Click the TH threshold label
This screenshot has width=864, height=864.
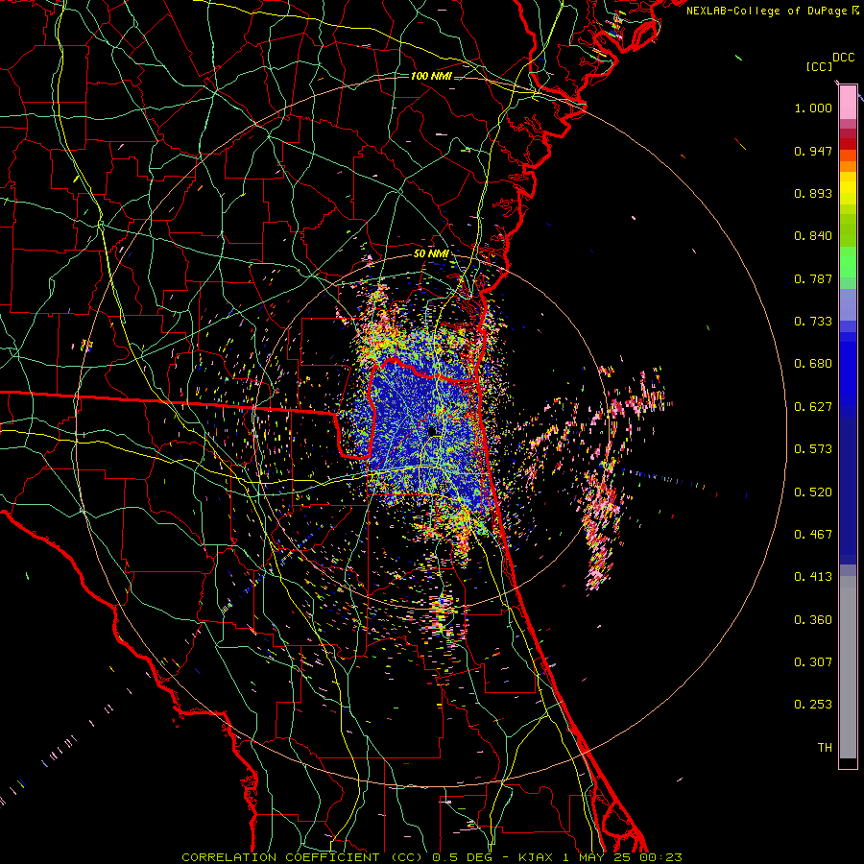[825, 748]
